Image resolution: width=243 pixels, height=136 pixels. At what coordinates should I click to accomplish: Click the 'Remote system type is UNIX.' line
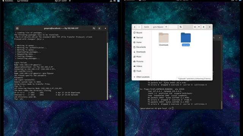pos(28,82)
